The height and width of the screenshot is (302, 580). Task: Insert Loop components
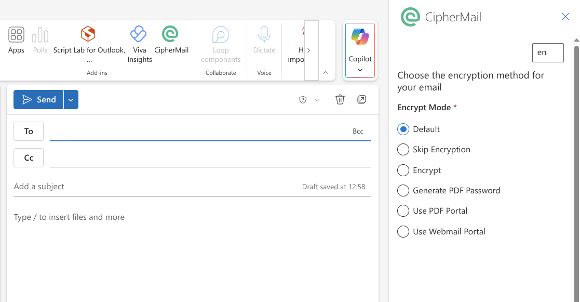221,36
